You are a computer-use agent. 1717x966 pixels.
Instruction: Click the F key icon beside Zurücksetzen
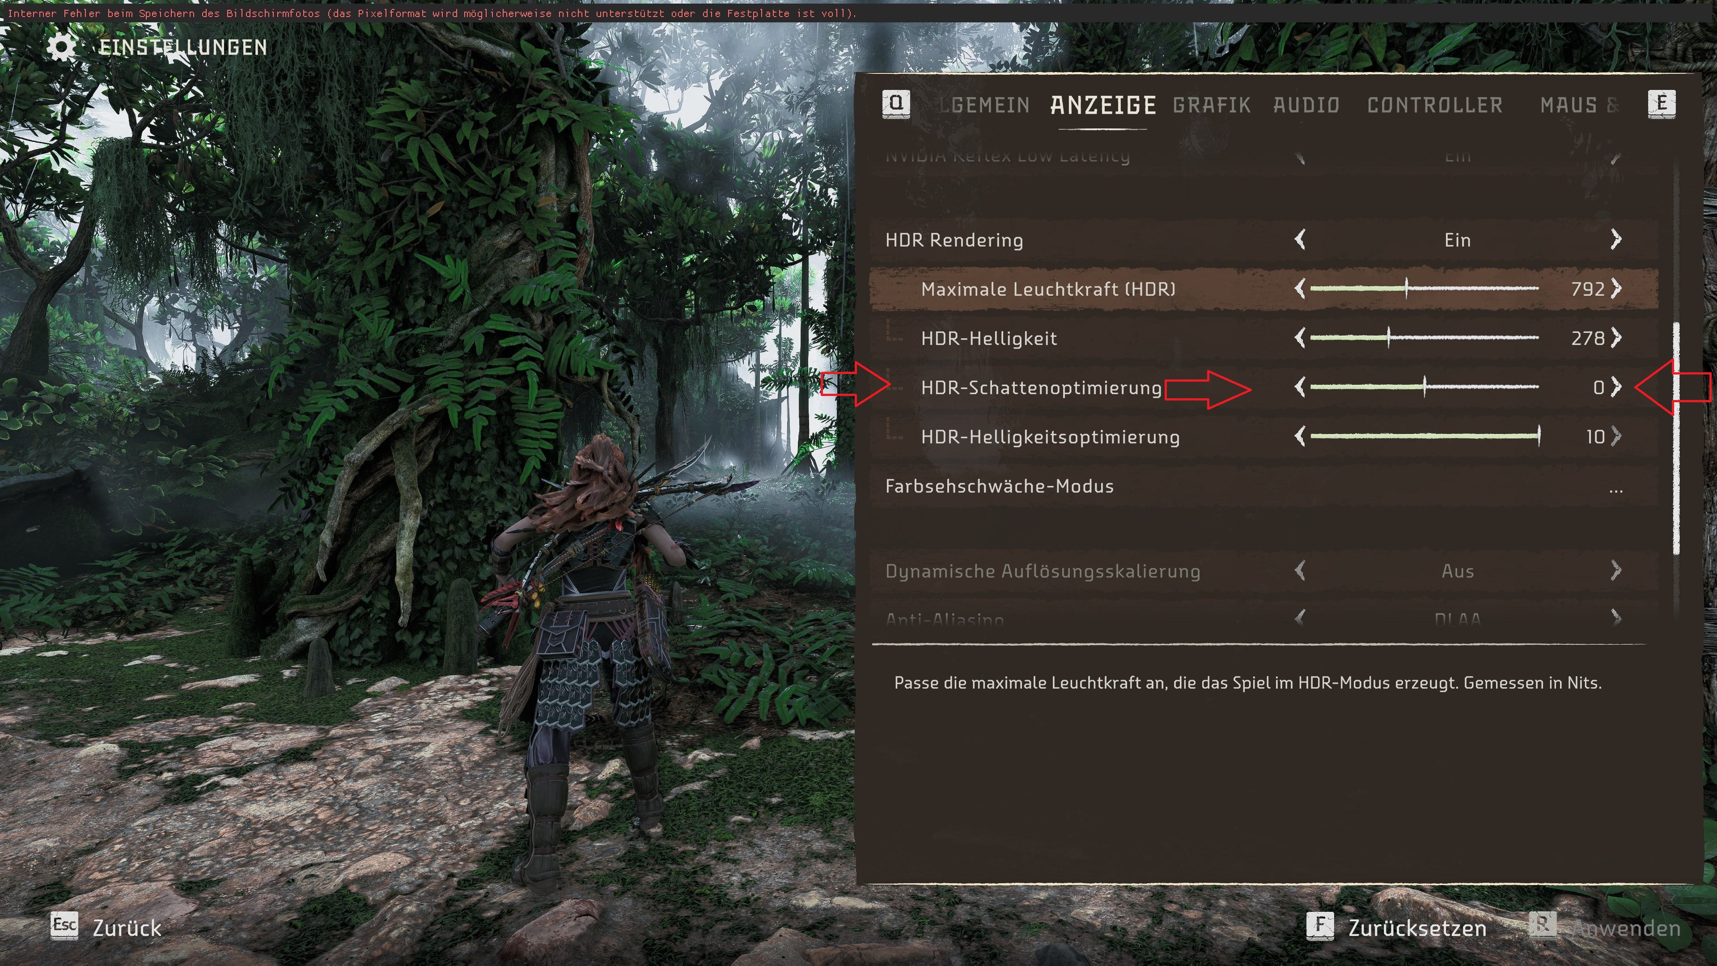point(1320,926)
